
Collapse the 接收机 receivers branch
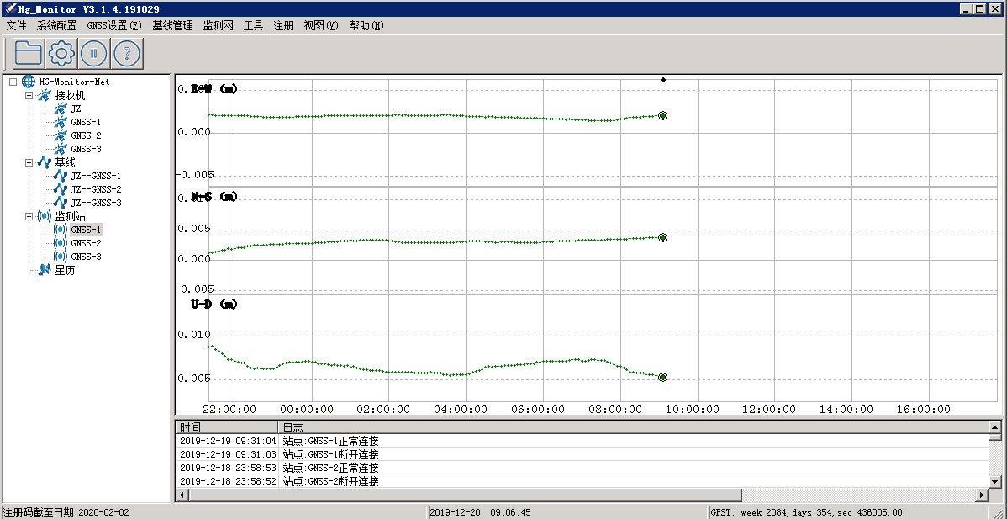click(29, 95)
